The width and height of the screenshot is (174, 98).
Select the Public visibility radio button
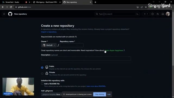click(42, 68)
